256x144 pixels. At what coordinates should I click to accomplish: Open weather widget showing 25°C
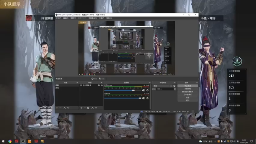tap(206, 141)
